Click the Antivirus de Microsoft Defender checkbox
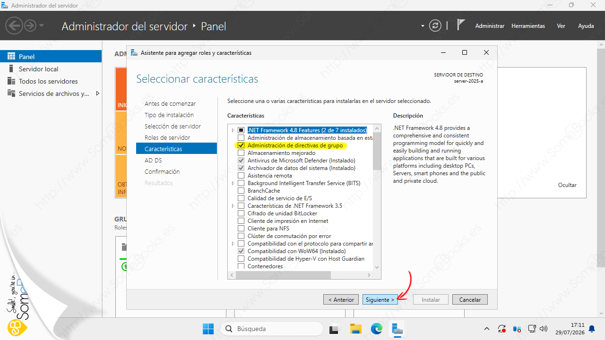The width and height of the screenshot is (605, 340). click(x=241, y=161)
